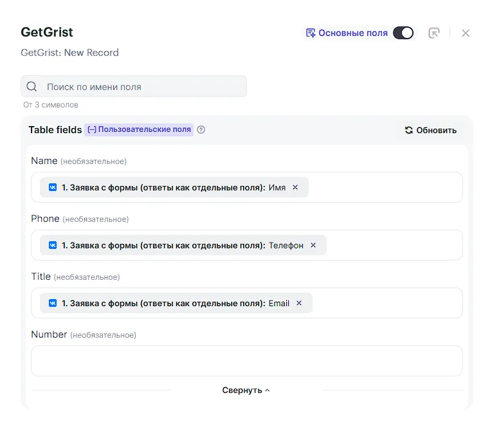Image resolution: width=492 pixels, height=431 pixels.
Task: Click the help question mark icon
Action: [x=201, y=130]
